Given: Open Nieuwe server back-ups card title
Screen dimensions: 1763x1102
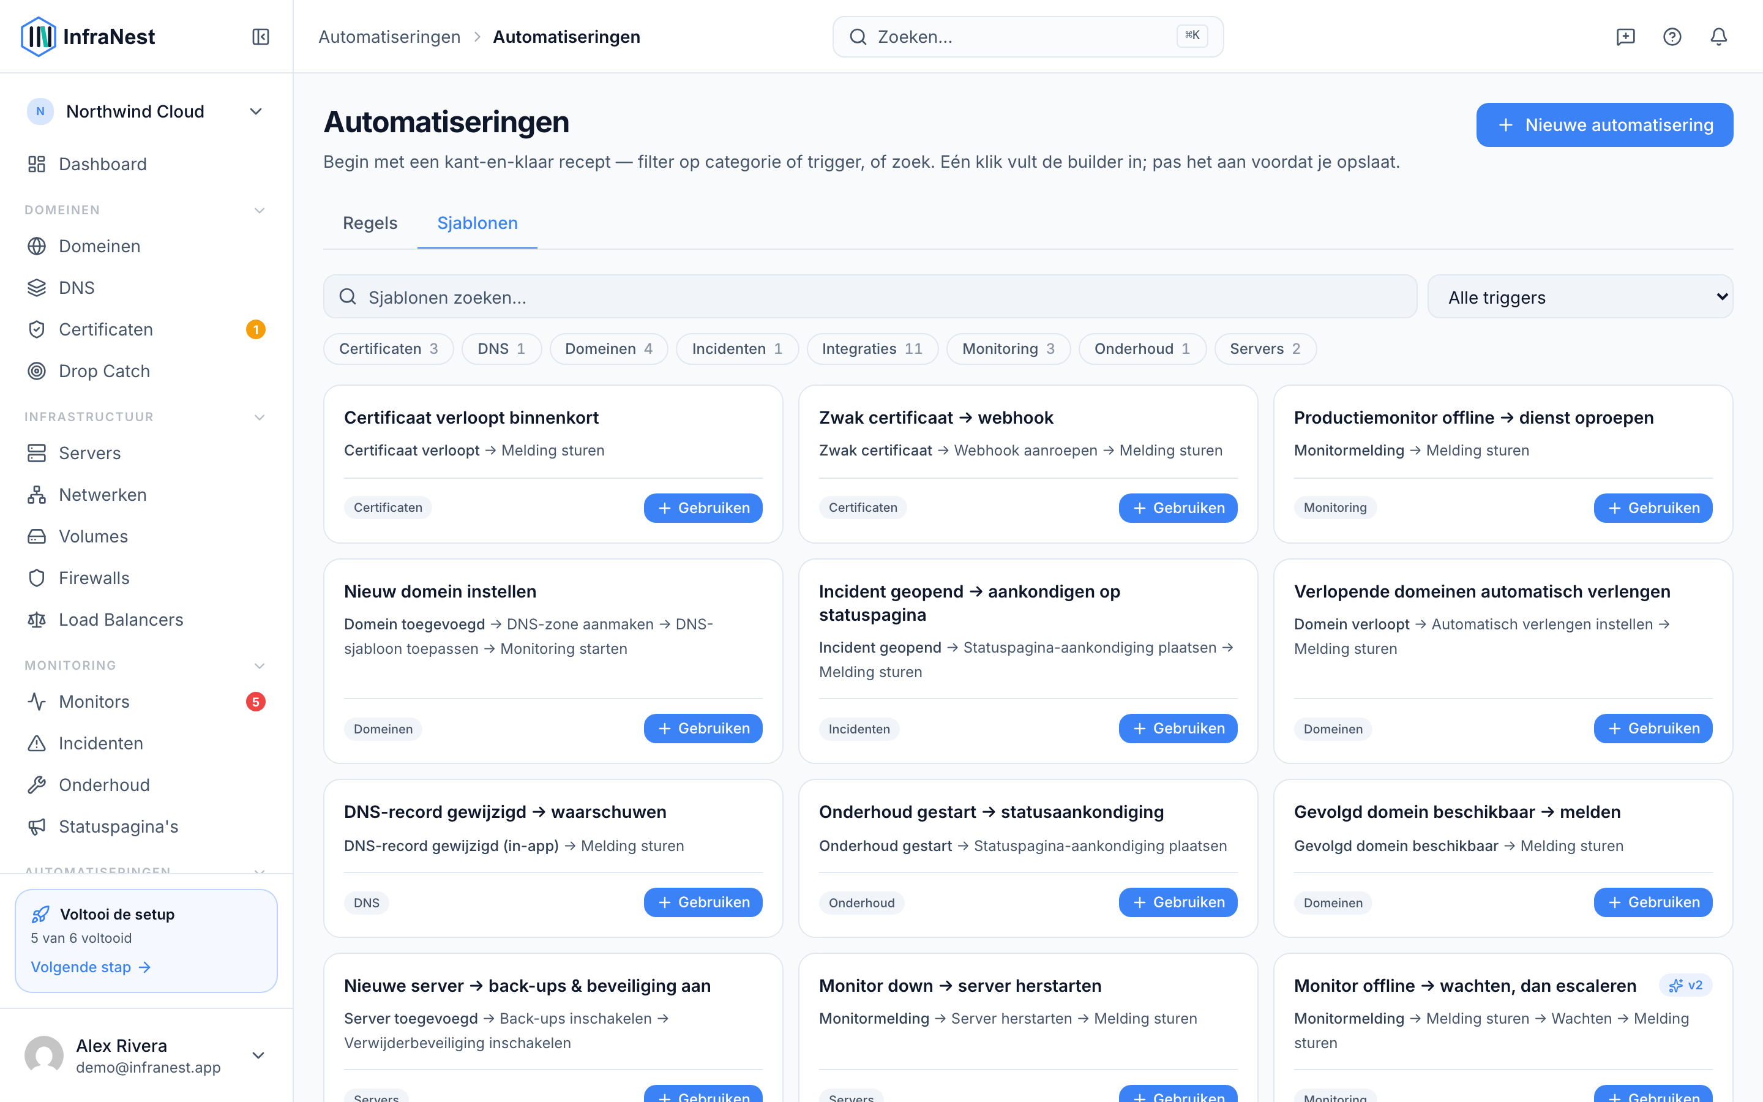Looking at the screenshot, I should point(526,986).
